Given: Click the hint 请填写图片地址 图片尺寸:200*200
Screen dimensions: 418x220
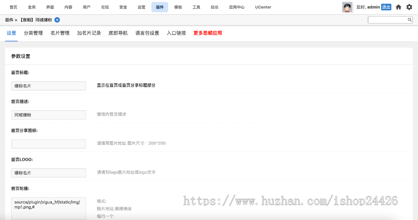Looking at the screenshot, I should click(x=131, y=143).
